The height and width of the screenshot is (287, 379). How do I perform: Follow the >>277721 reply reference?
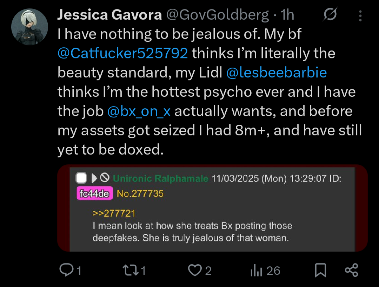[114, 213]
